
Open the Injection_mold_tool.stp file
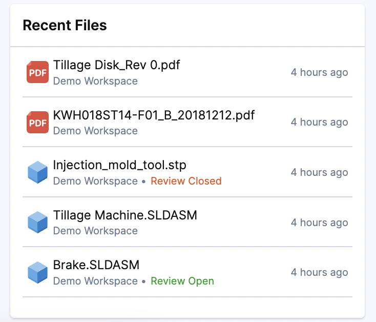click(119, 165)
